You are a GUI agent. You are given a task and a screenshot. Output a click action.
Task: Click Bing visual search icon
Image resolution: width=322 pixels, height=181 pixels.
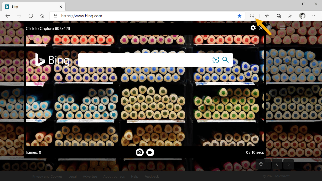tap(216, 60)
